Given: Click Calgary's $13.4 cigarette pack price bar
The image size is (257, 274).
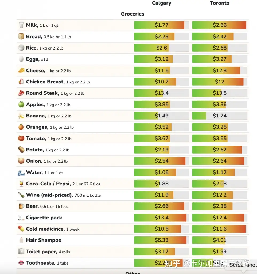Looking at the screenshot, I should click(161, 218).
